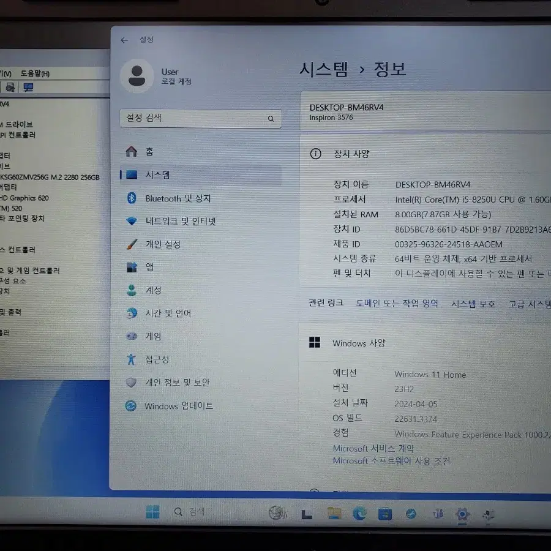Image resolution: width=551 pixels, height=551 pixels.
Task: Open the Windows Start button
Action: [x=152, y=512]
